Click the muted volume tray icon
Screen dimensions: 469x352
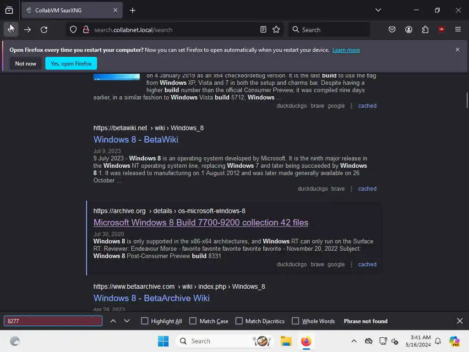click(x=394, y=341)
